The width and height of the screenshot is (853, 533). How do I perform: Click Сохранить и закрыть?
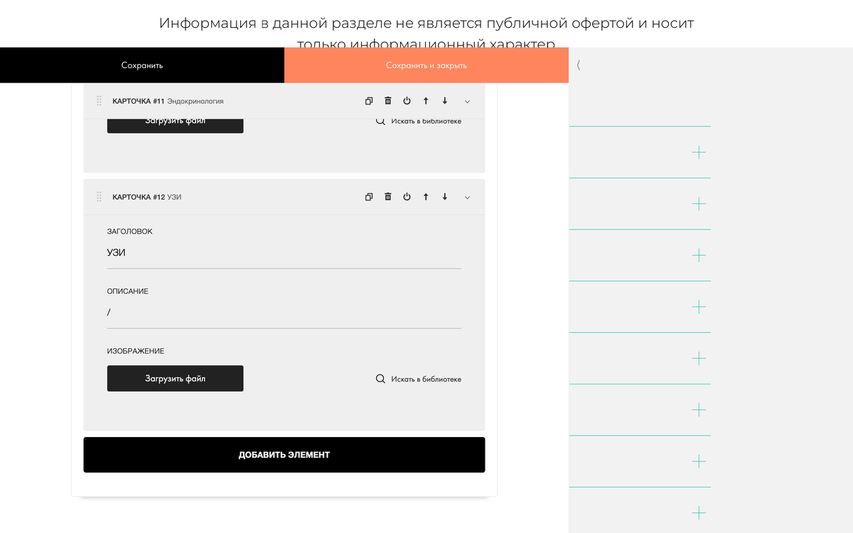click(426, 65)
